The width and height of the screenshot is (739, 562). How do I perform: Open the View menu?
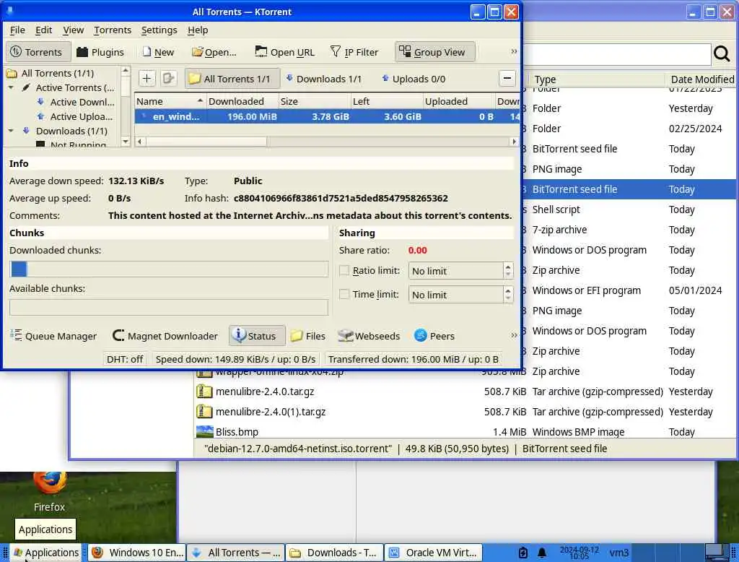(74, 30)
